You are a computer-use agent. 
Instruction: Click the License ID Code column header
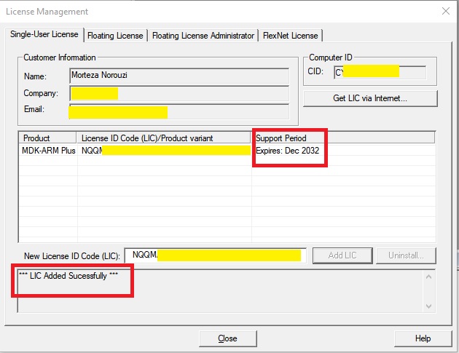[164, 138]
